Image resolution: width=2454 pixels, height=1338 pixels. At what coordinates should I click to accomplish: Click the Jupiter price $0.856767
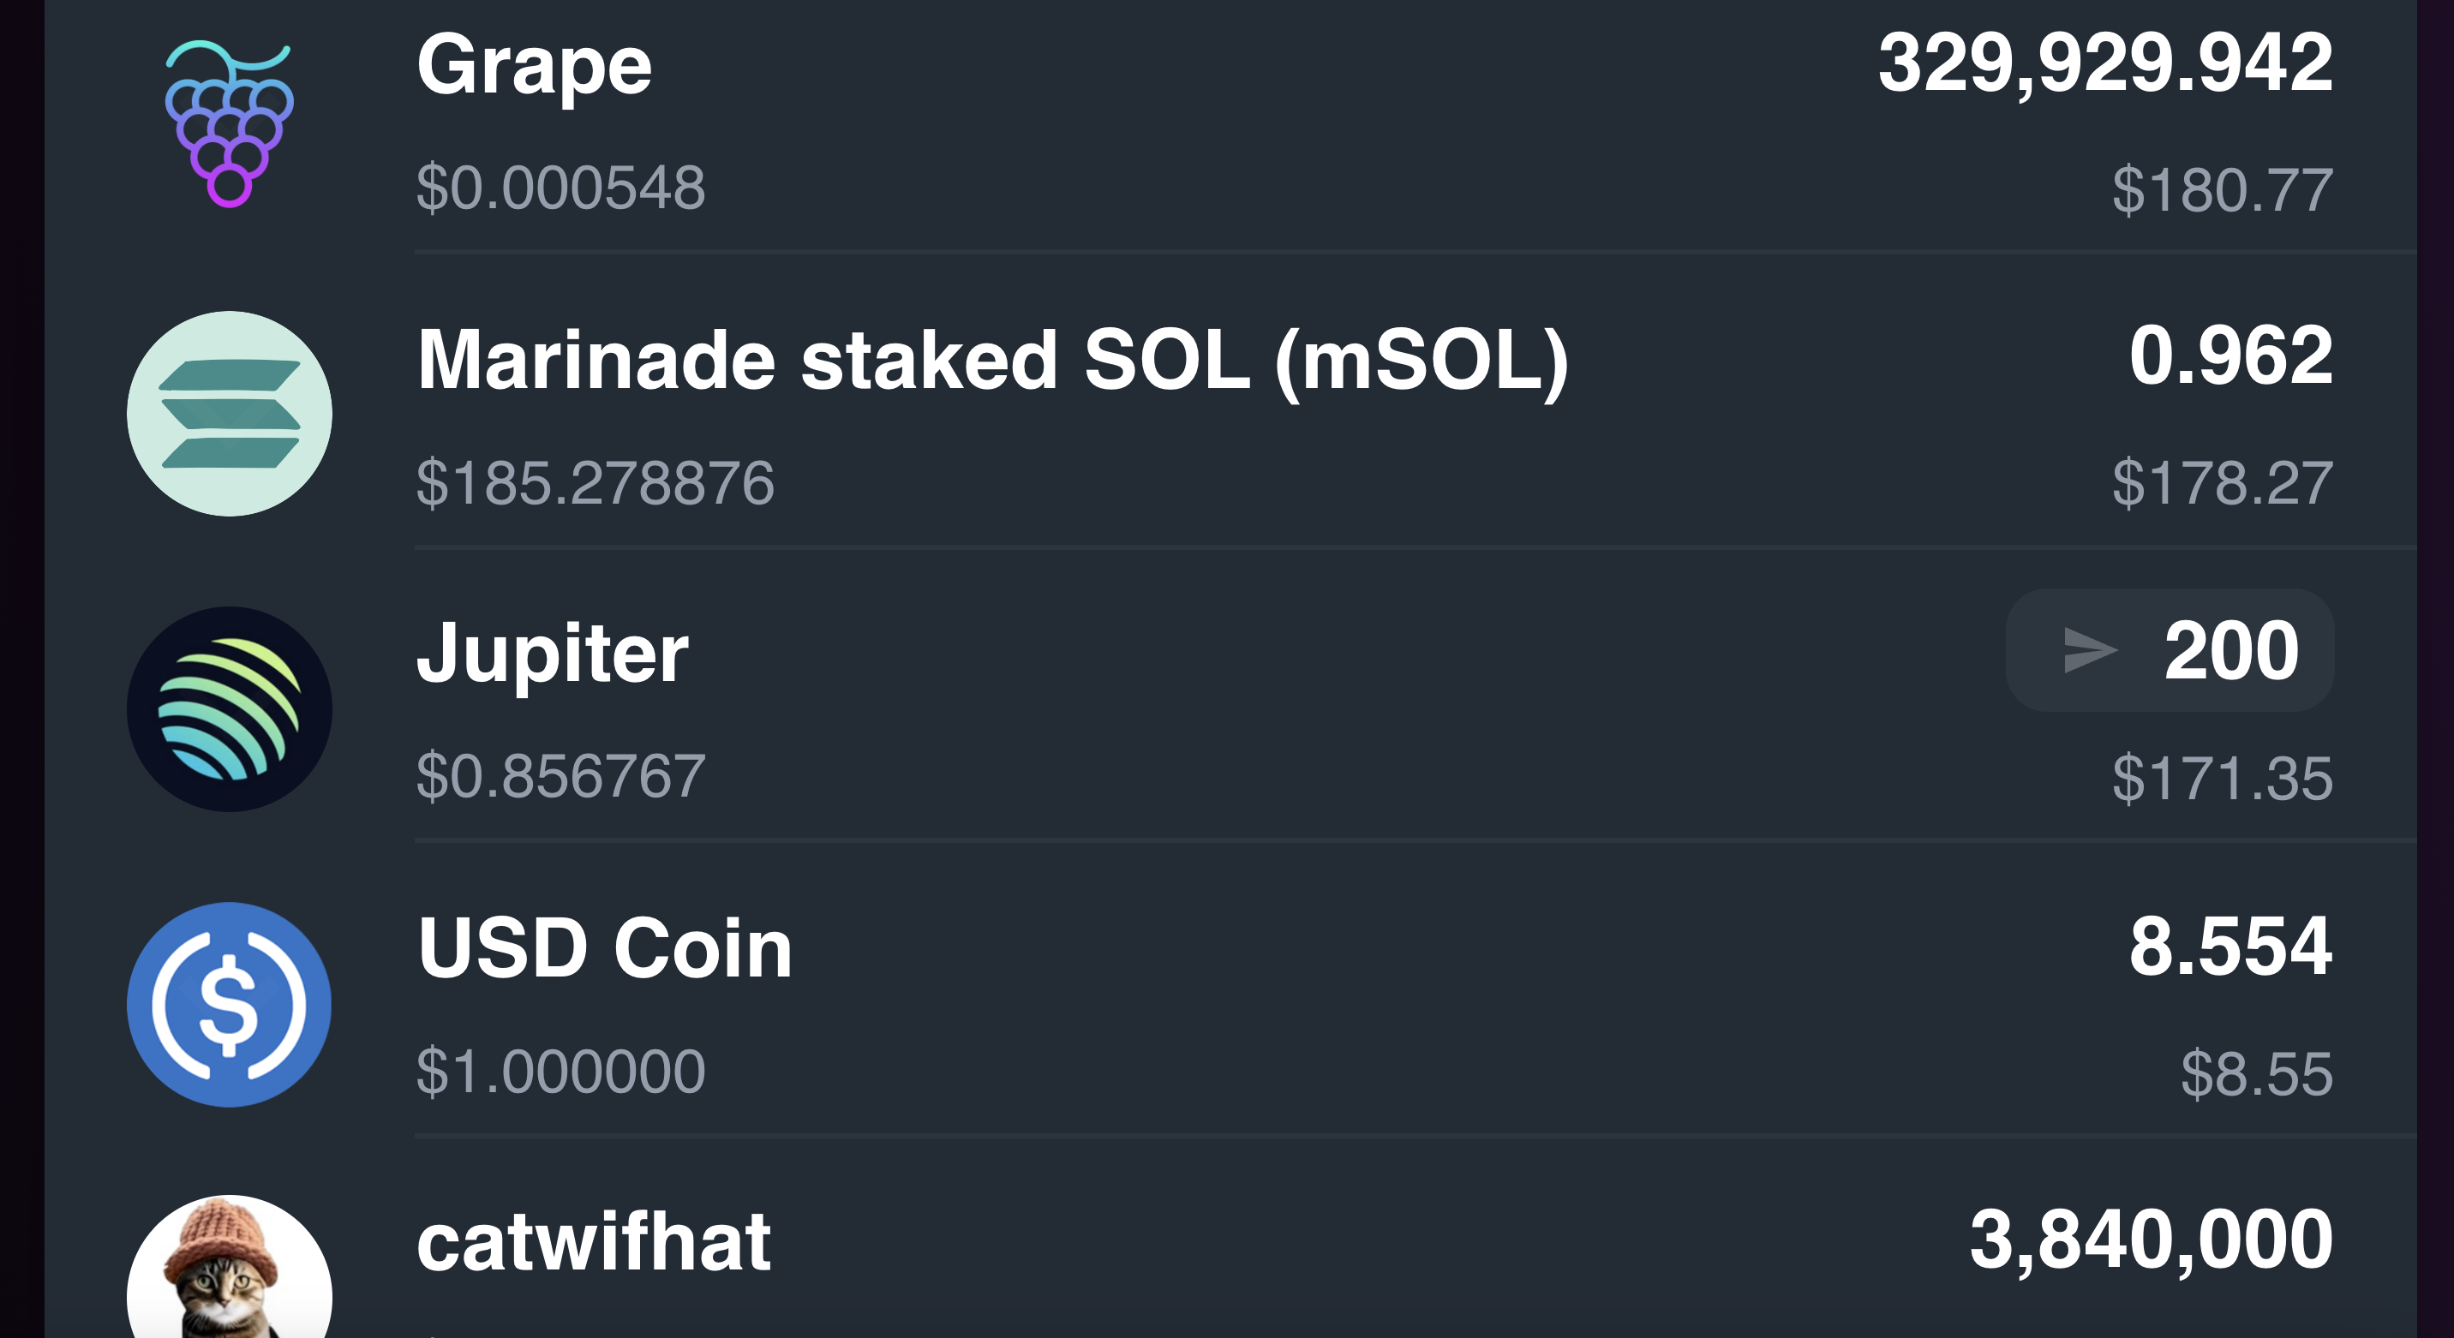(x=561, y=776)
